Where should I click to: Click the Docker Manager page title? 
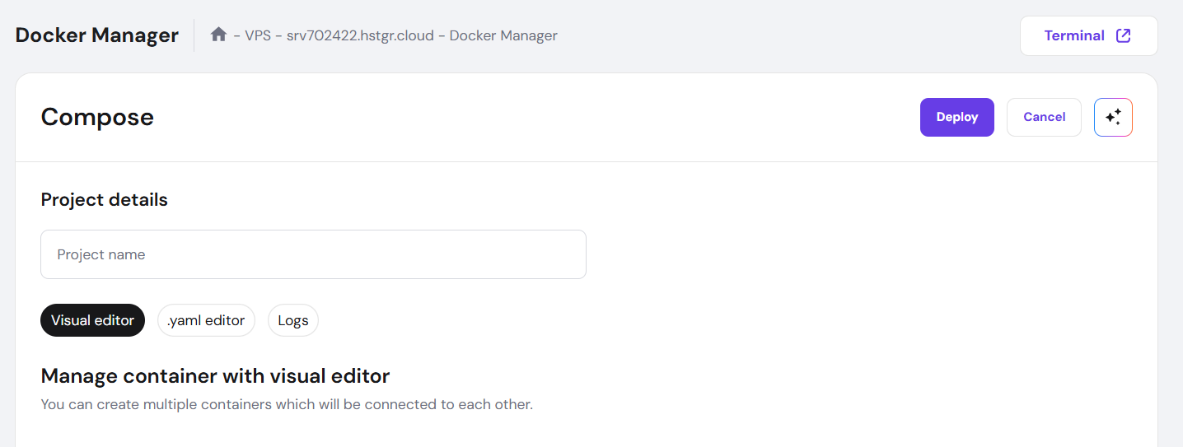coord(97,35)
